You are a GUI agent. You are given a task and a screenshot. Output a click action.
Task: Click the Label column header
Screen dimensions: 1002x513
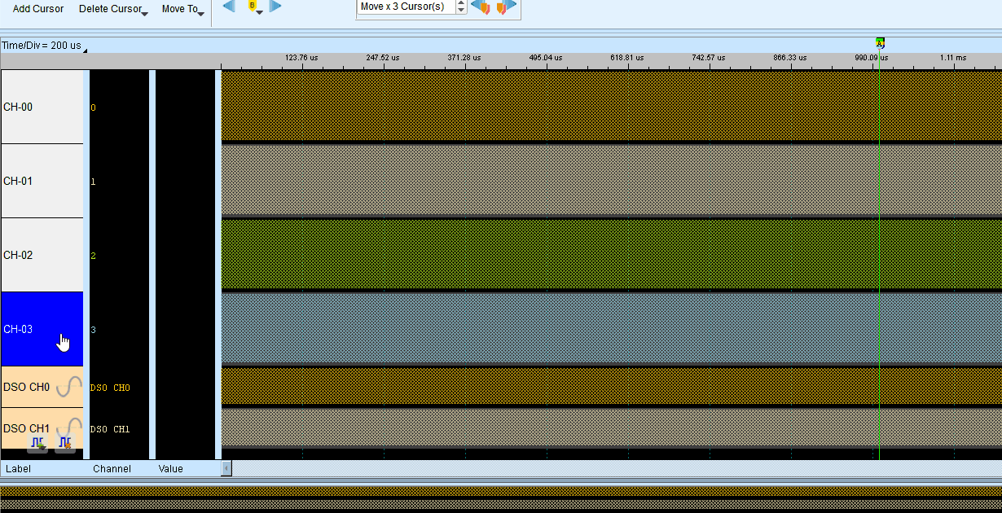click(18, 469)
